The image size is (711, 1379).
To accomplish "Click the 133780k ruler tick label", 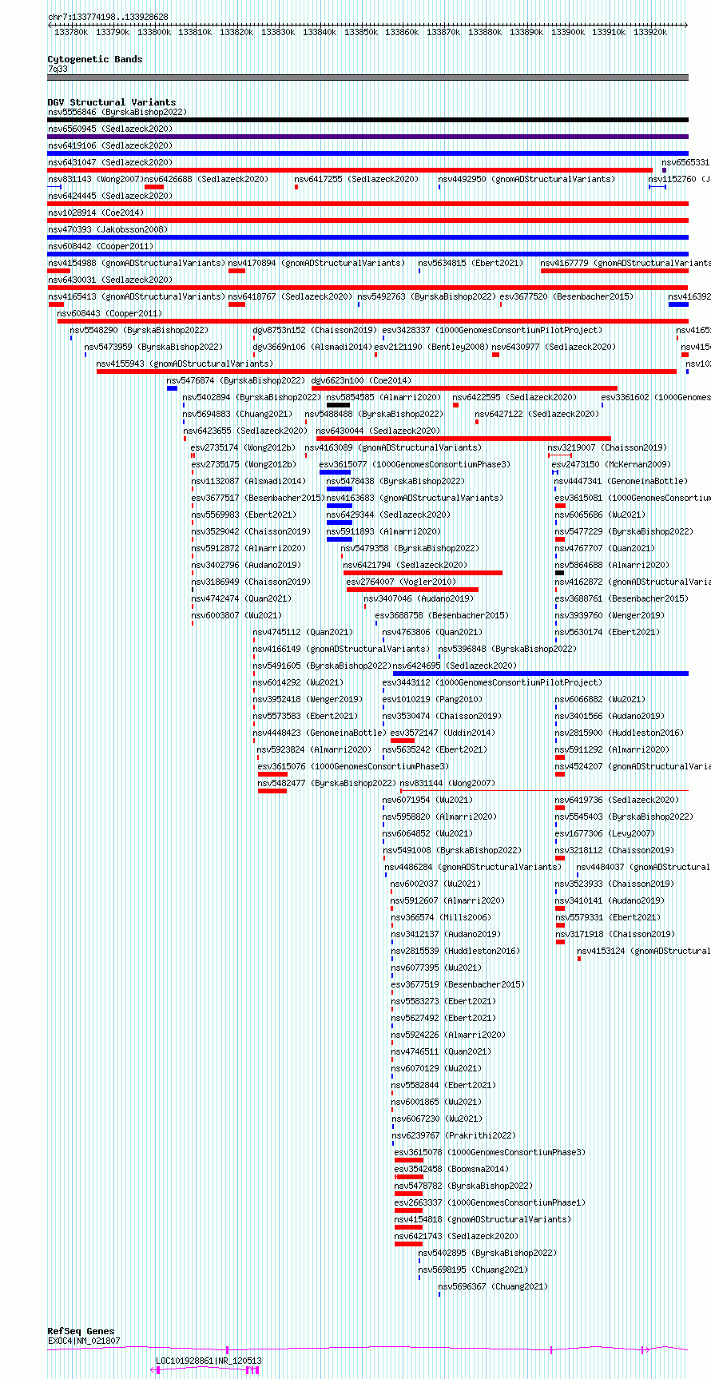I will tap(71, 32).
